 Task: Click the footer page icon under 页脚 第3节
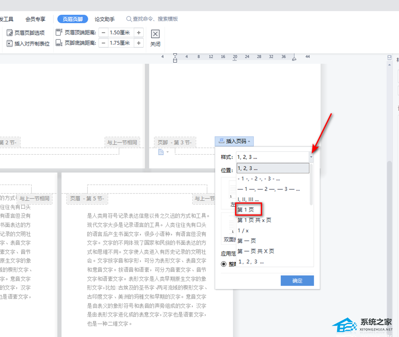point(161,152)
